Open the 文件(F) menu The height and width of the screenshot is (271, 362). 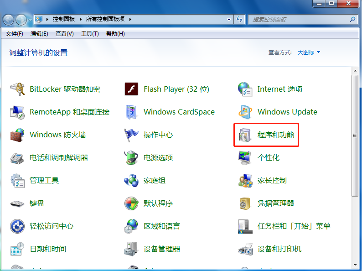point(14,34)
